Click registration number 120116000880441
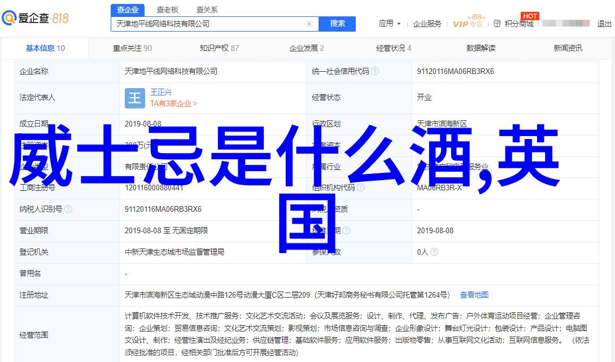The image size is (615, 362). coord(154,187)
